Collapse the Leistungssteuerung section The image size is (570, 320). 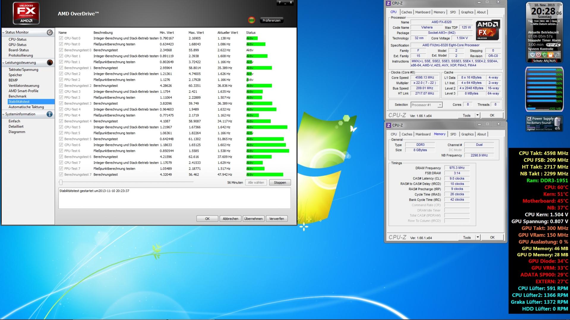tap(3, 63)
